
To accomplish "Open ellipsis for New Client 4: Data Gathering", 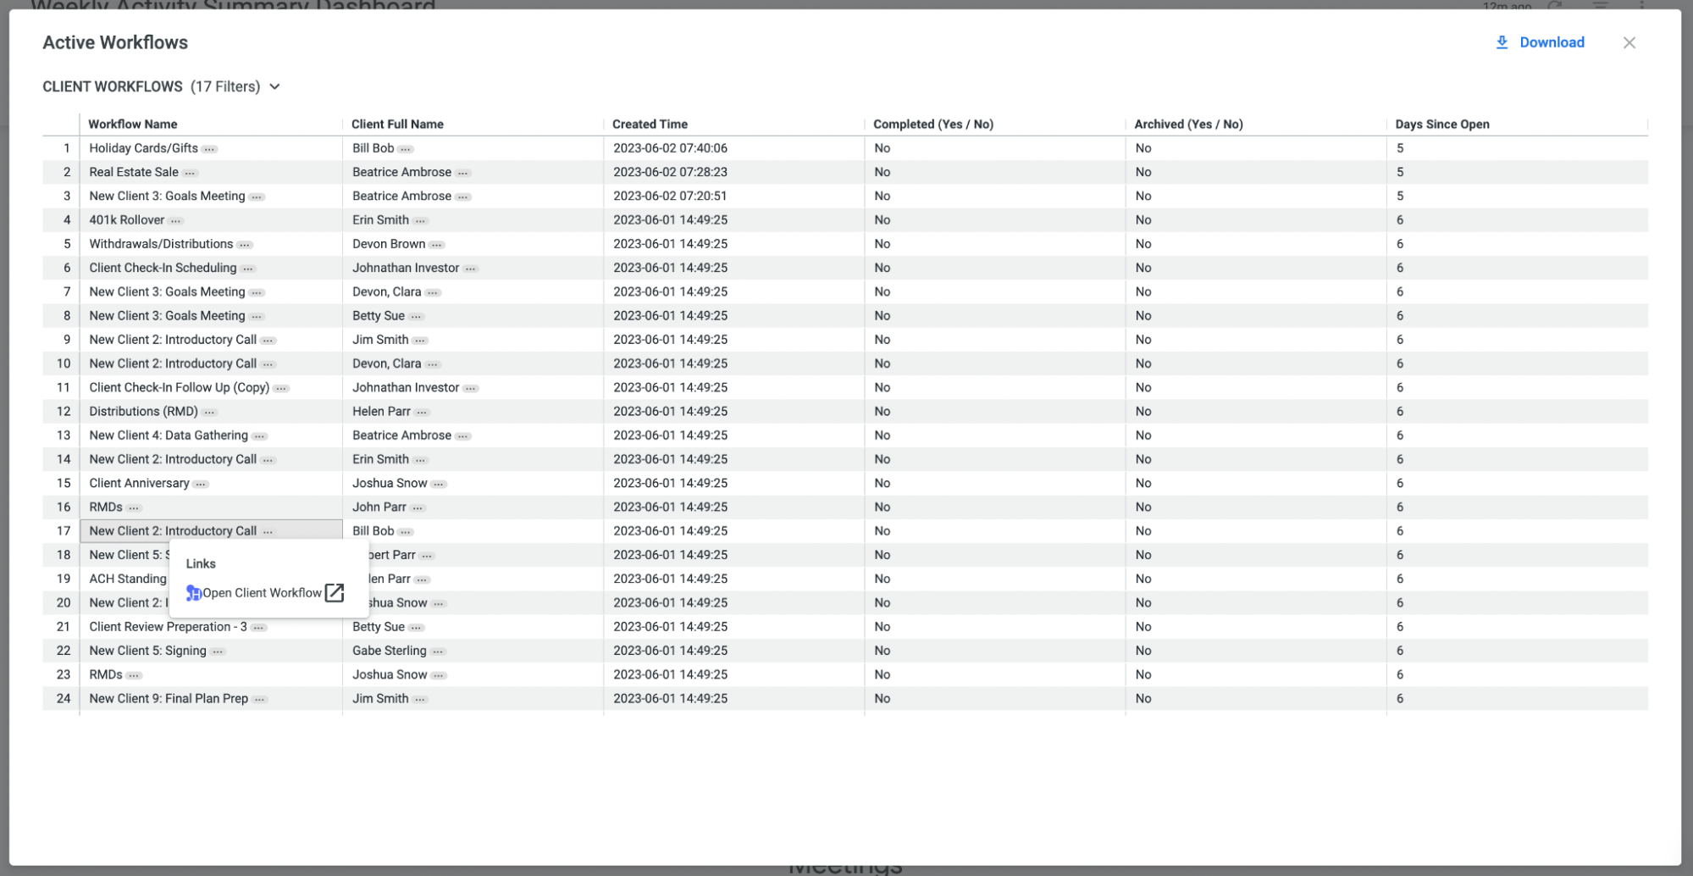I will coord(259,436).
